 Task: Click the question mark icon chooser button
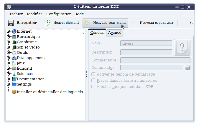pos(182,47)
